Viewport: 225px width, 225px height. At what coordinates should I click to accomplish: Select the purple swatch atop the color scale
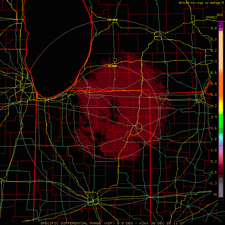pyautogui.click(x=221, y=25)
